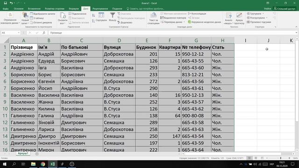Click the Insert Function fx icon
Viewport: 299px width, 168px height.
tap(44, 33)
